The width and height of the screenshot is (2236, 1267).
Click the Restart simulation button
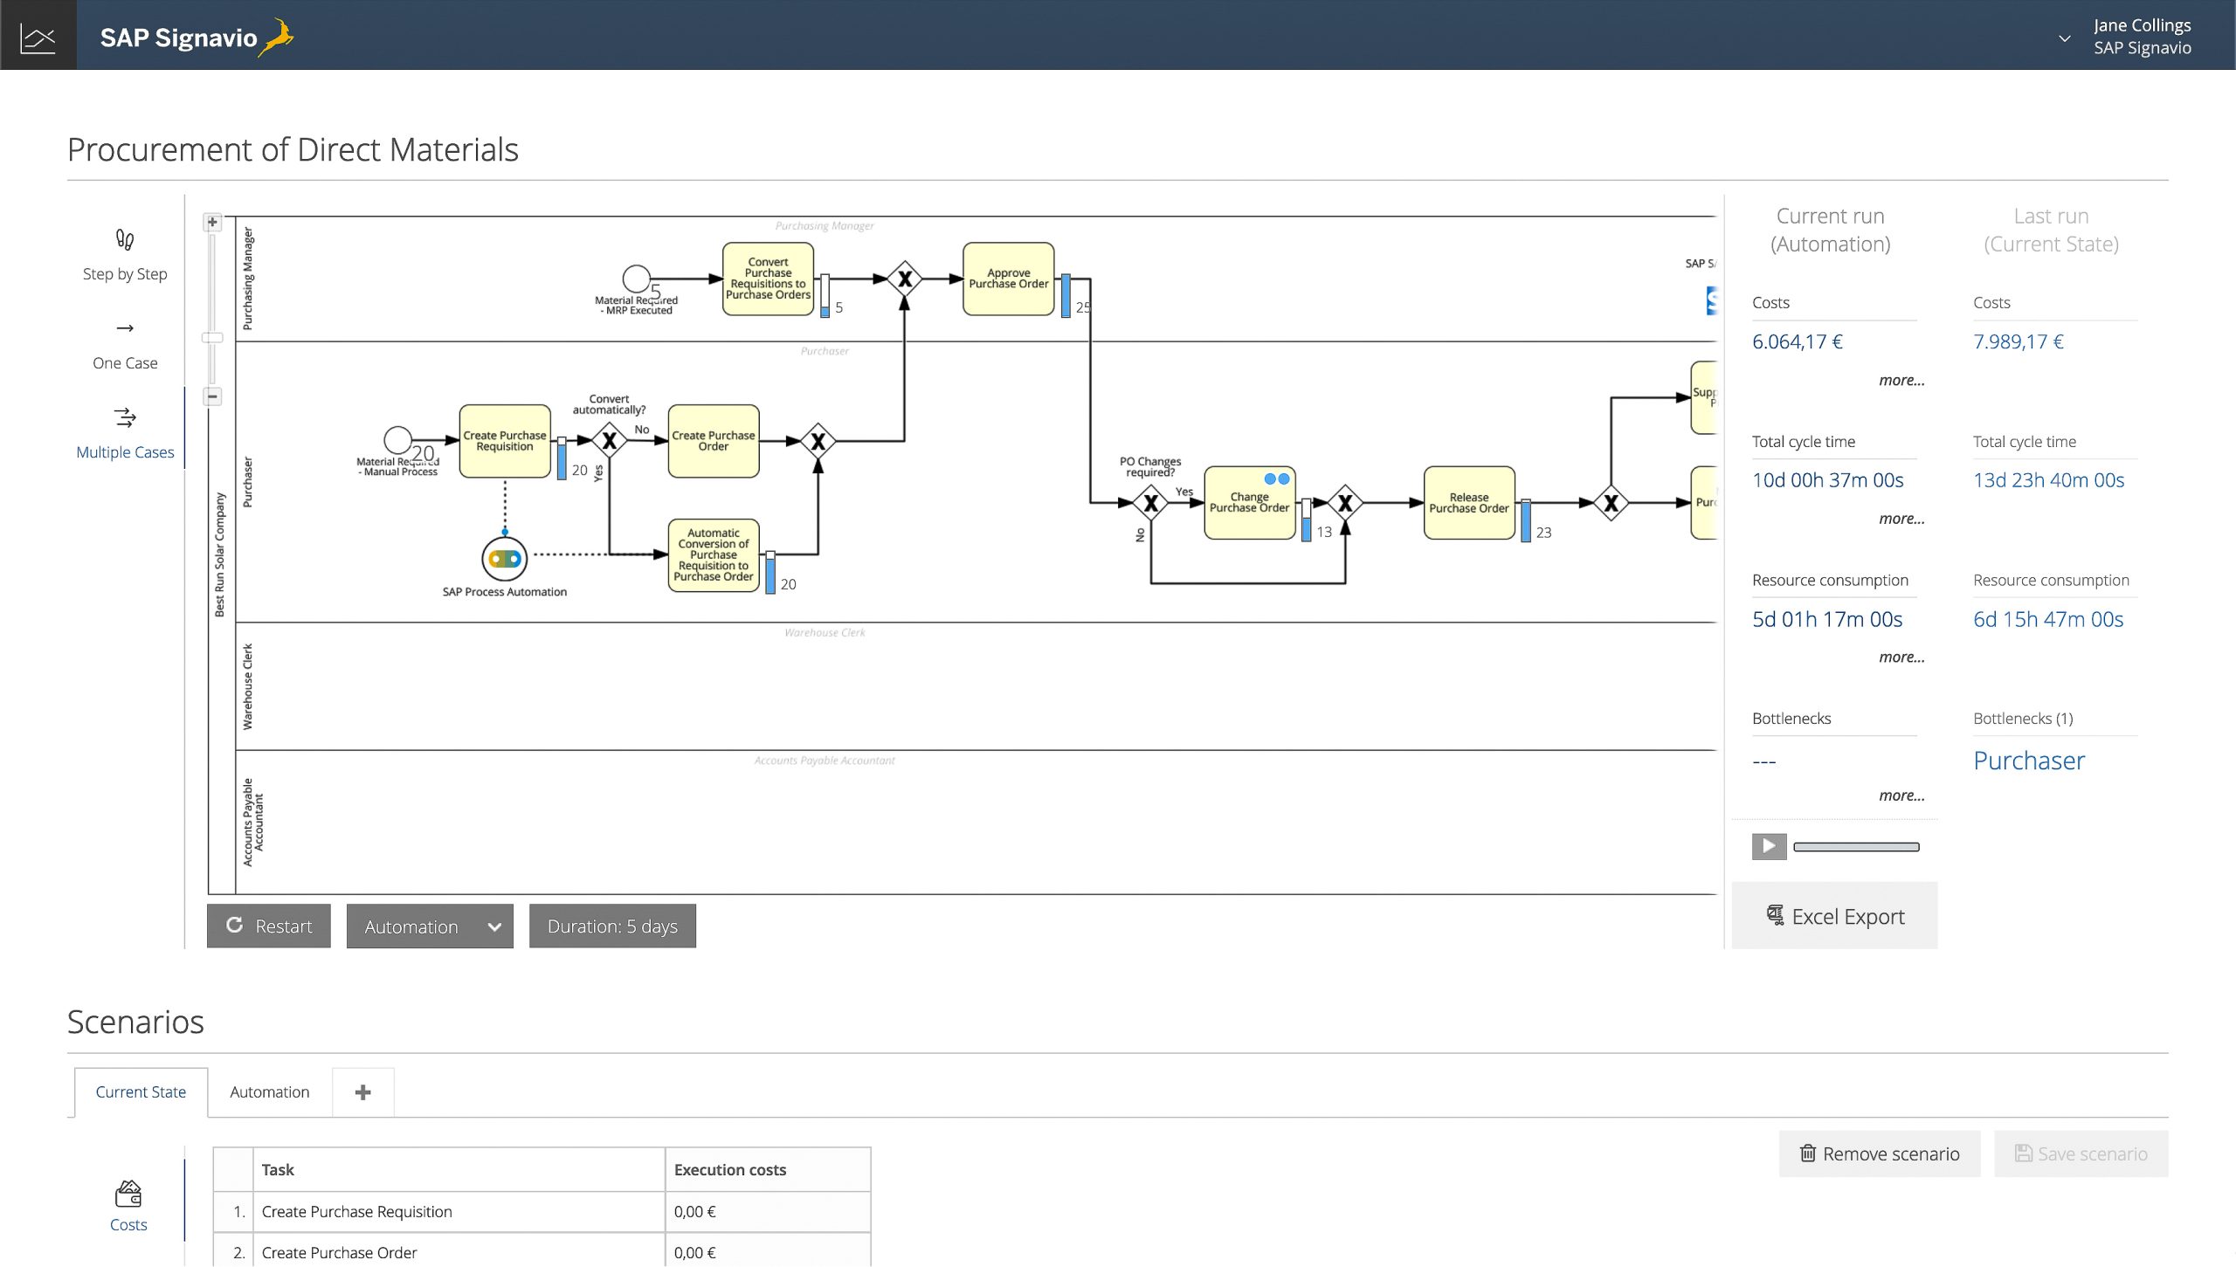269,926
